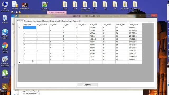169x95 pixels.
Task: Open the ОТУ desktop folder
Action: point(95,5)
